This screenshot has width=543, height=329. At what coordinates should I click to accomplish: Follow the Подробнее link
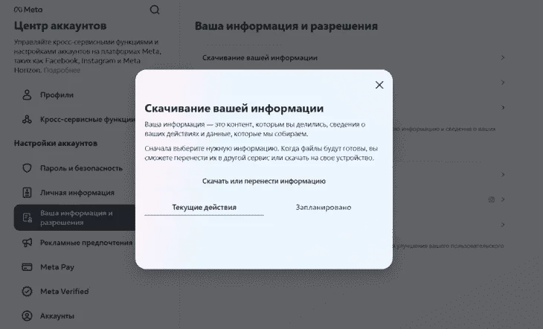[x=62, y=70]
